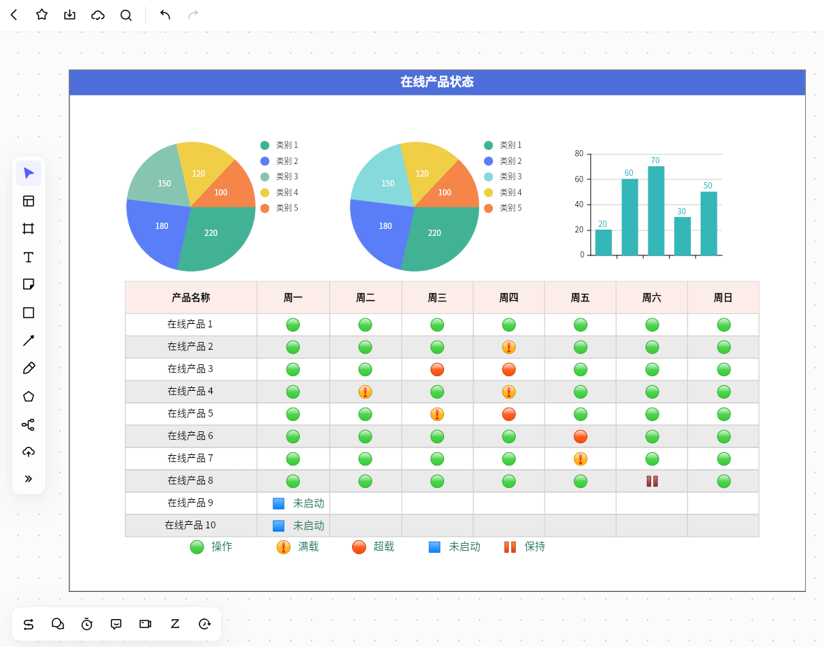Click the 周四 column header
824x647 pixels.
point(509,298)
